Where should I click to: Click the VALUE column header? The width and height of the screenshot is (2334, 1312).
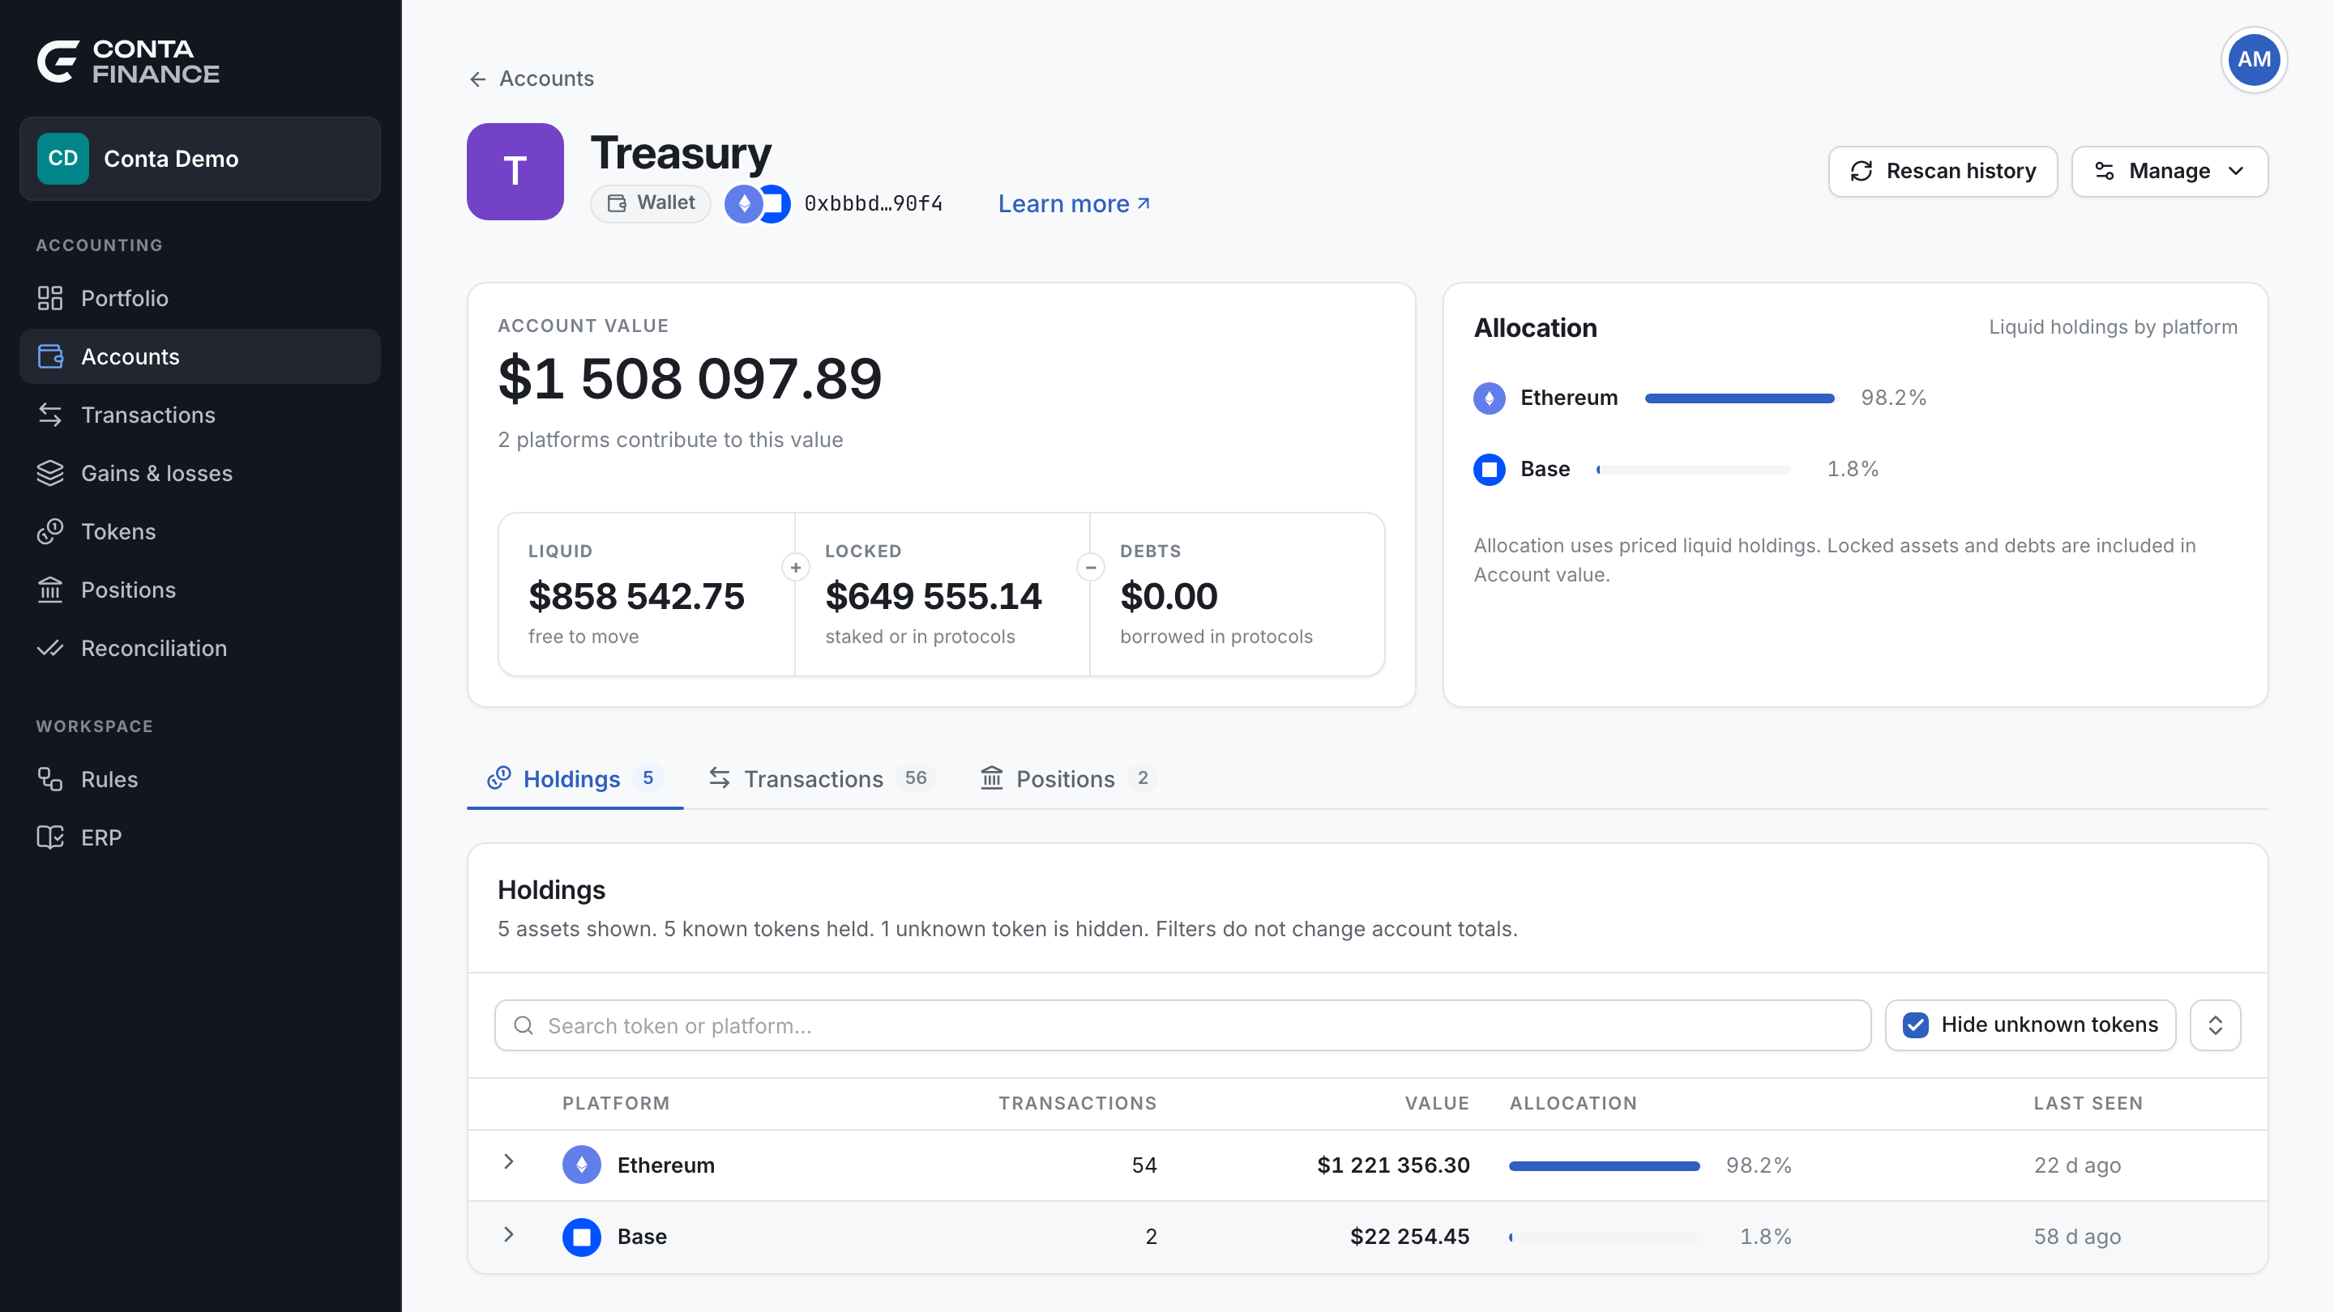[x=1436, y=1103]
